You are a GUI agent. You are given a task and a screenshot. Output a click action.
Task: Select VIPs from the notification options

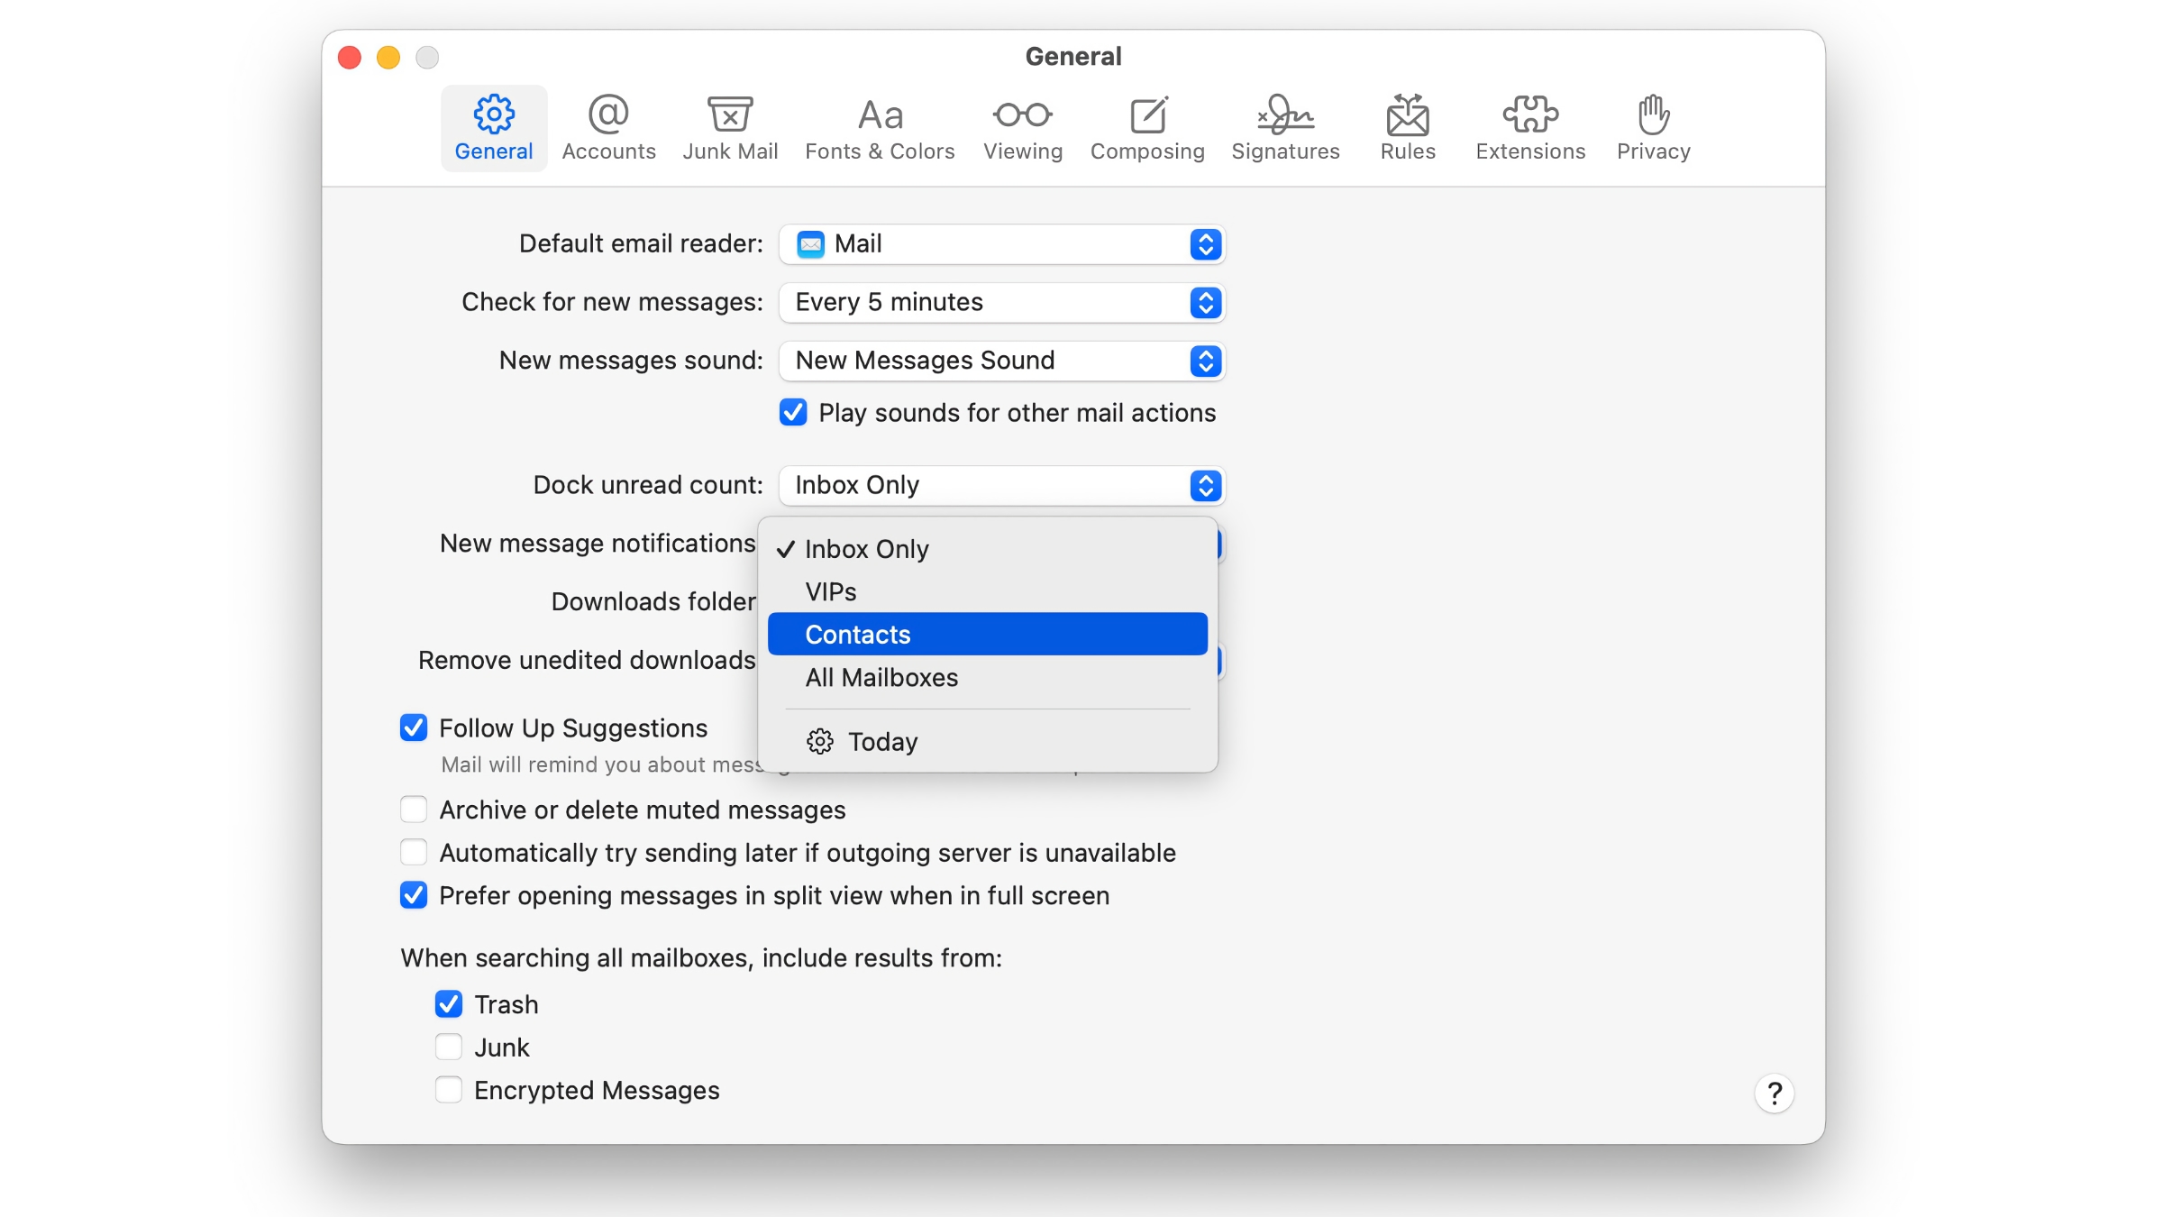pyautogui.click(x=830, y=591)
